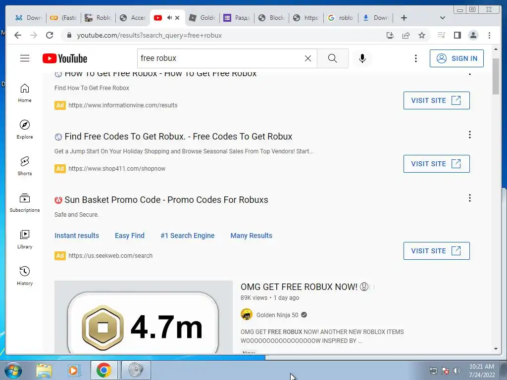Reload the page with the refresh icon

click(50, 35)
